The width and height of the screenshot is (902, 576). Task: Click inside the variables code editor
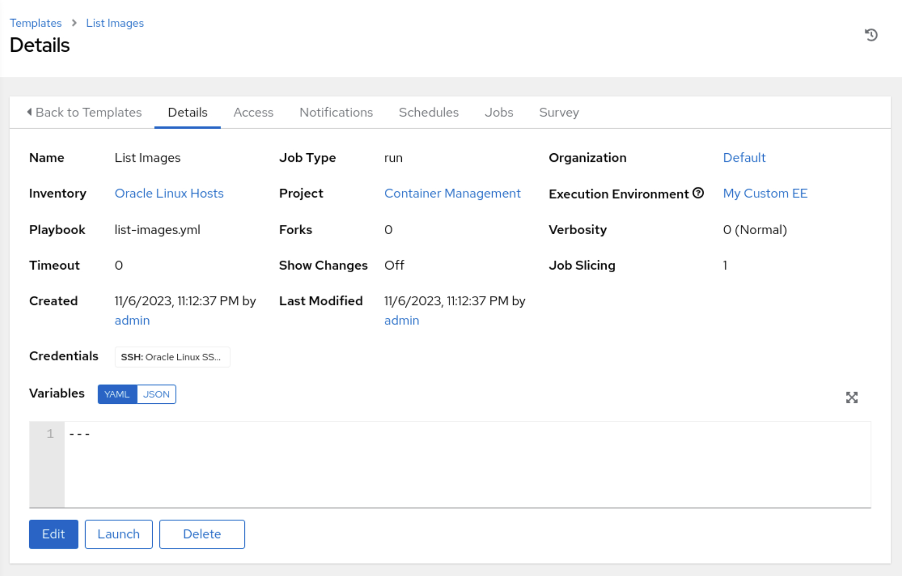[x=467, y=464]
